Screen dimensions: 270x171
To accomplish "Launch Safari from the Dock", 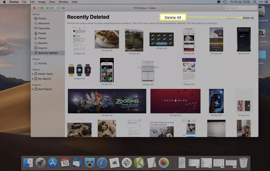I will point(102,163).
